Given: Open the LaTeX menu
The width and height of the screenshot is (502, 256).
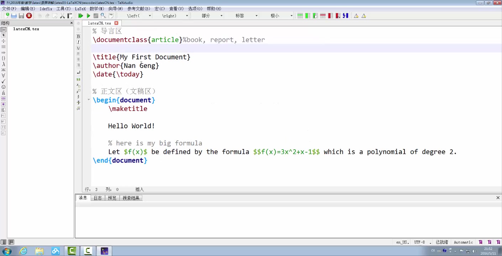Looking at the screenshot, I should [x=80, y=9].
